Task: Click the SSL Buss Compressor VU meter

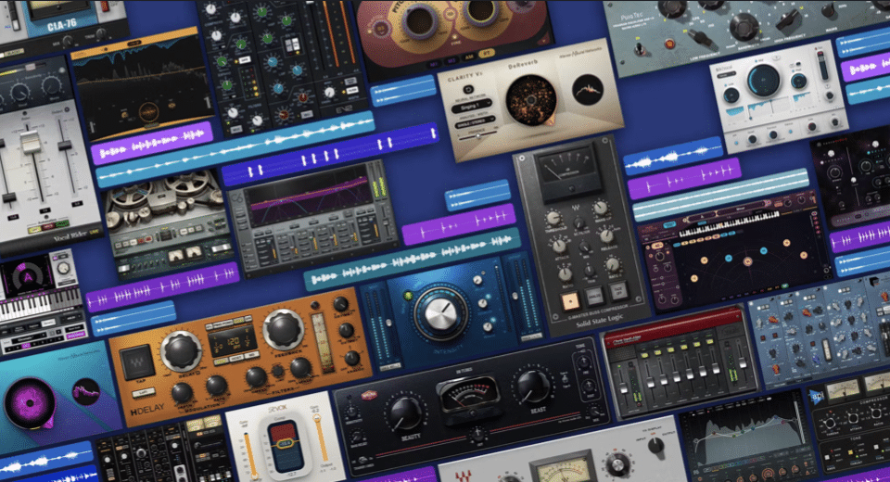Action: (568, 172)
